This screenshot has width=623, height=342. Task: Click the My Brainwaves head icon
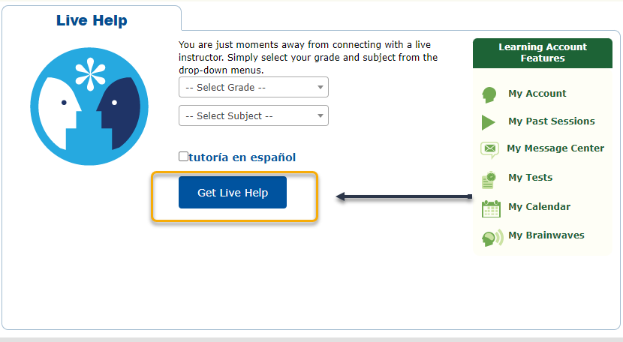click(492, 238)
